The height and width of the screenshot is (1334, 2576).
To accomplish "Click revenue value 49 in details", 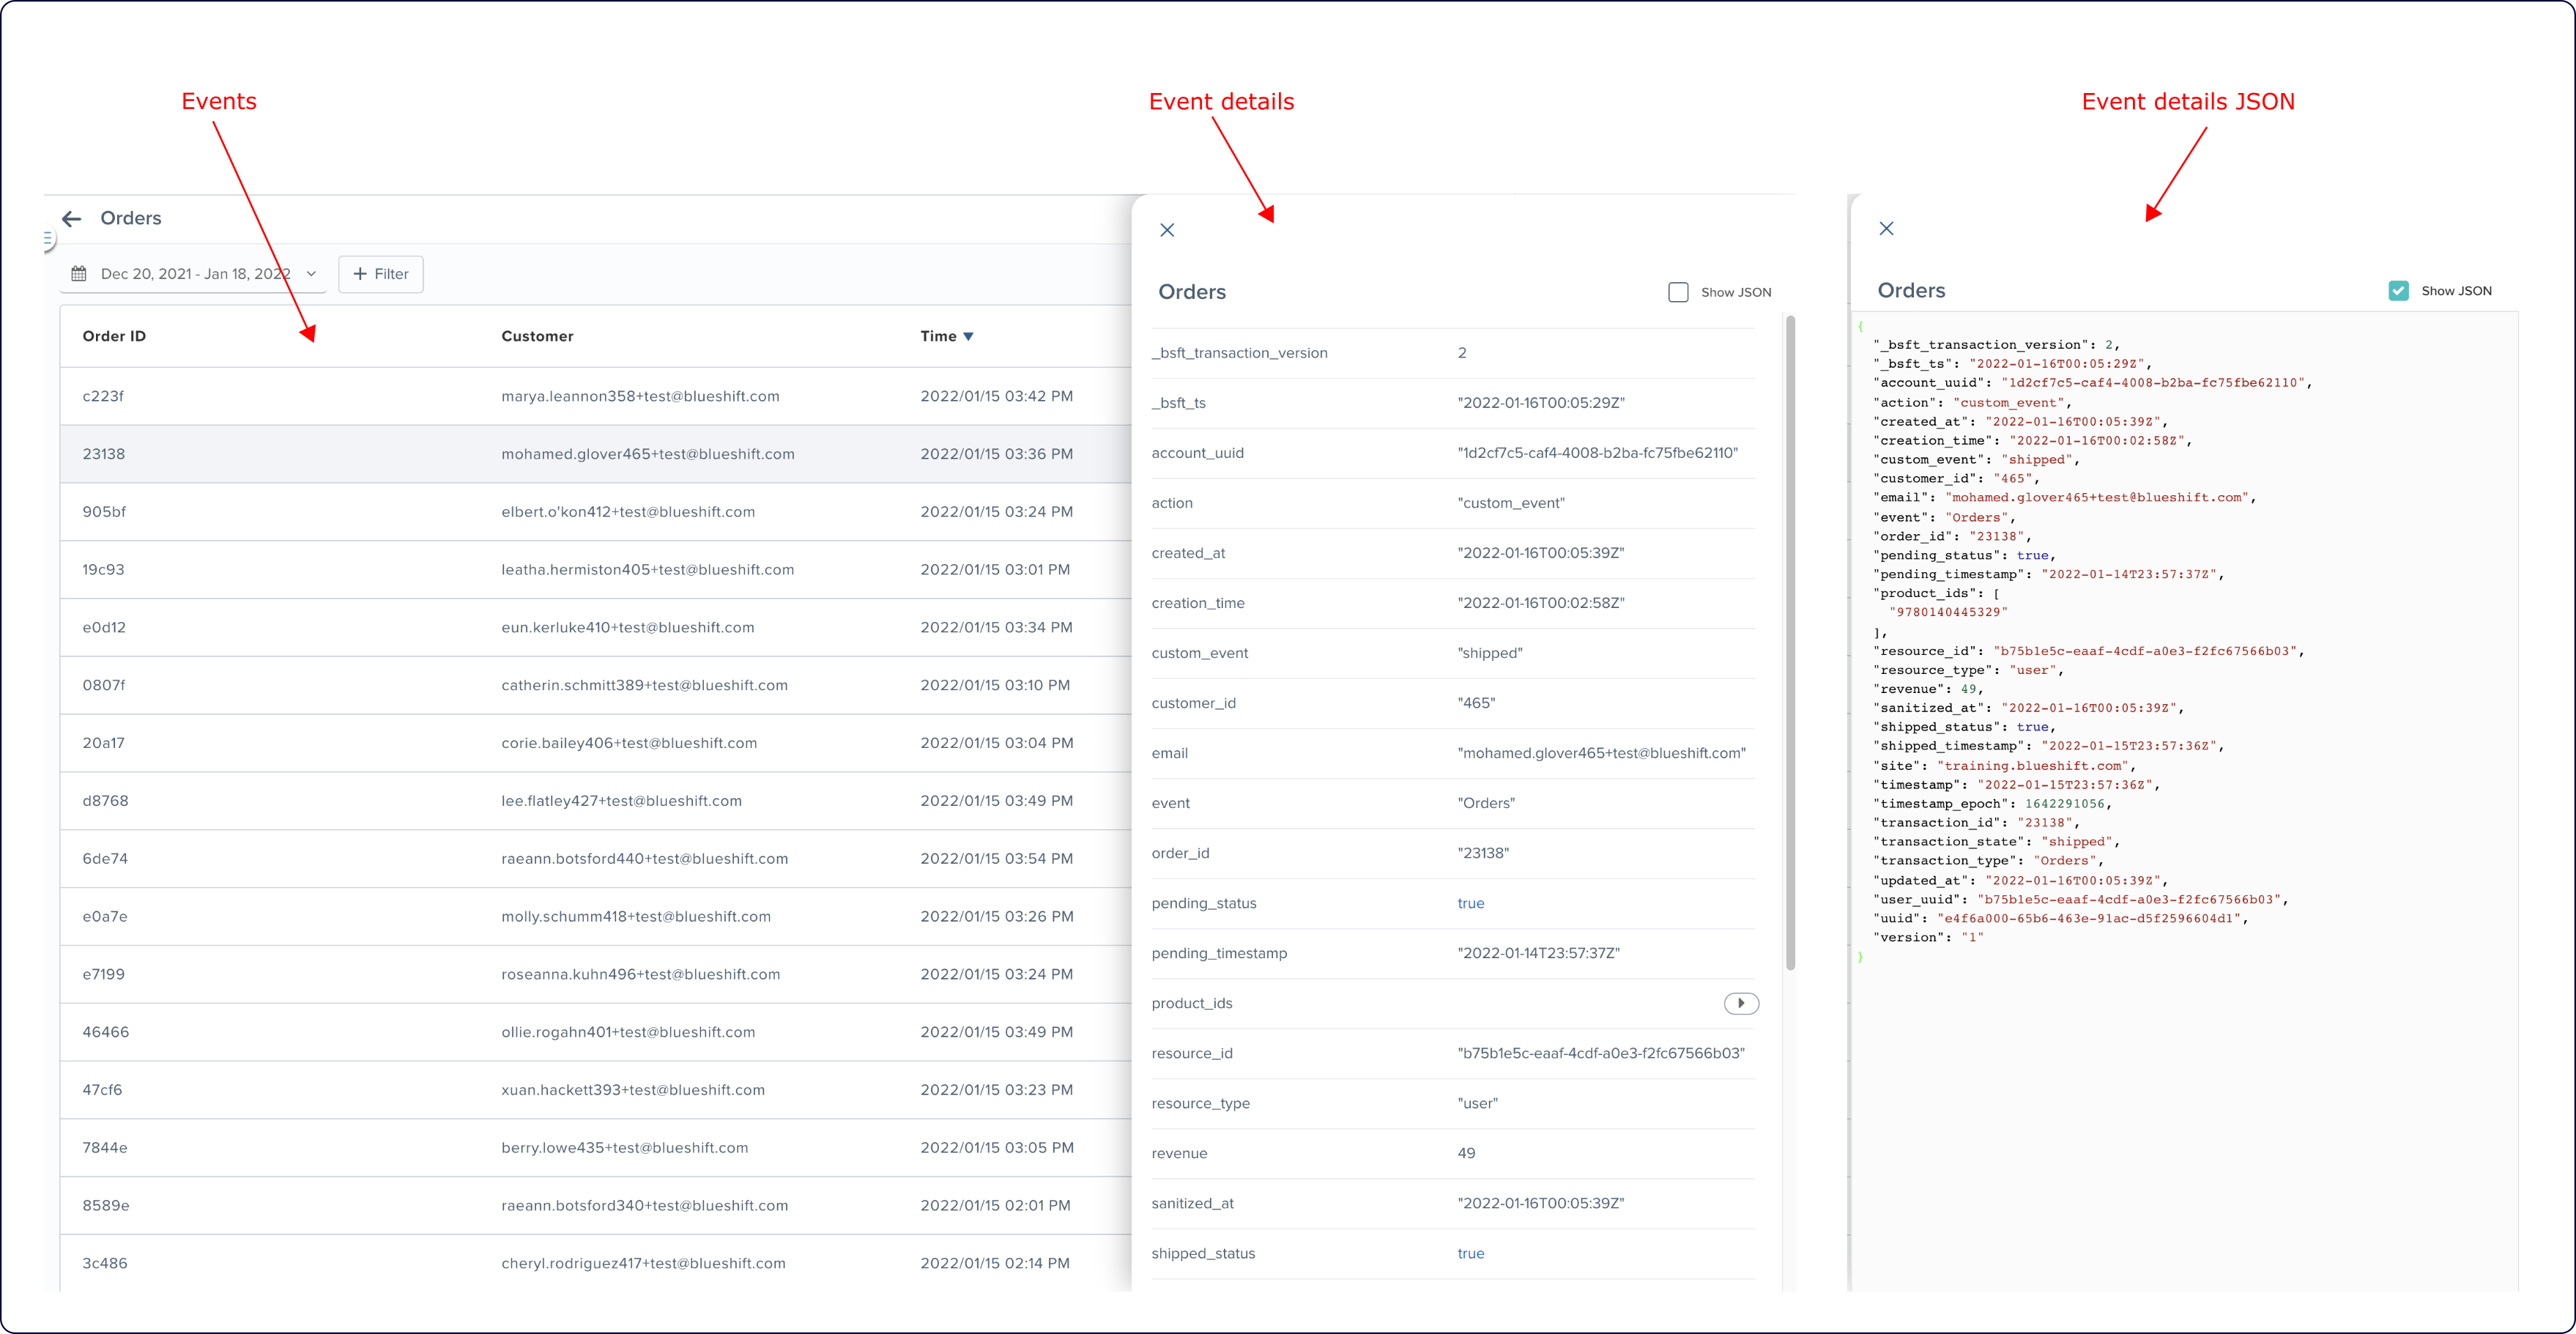I will tap(1466, 1153).
